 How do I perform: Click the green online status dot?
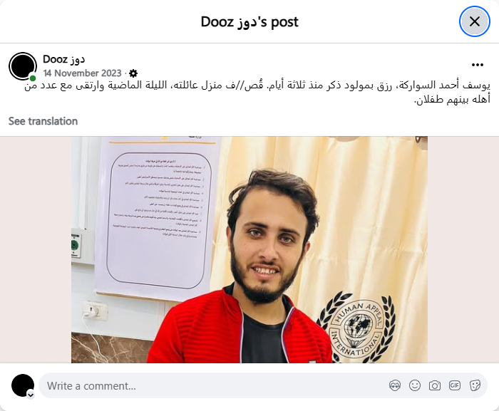[33, 78]
